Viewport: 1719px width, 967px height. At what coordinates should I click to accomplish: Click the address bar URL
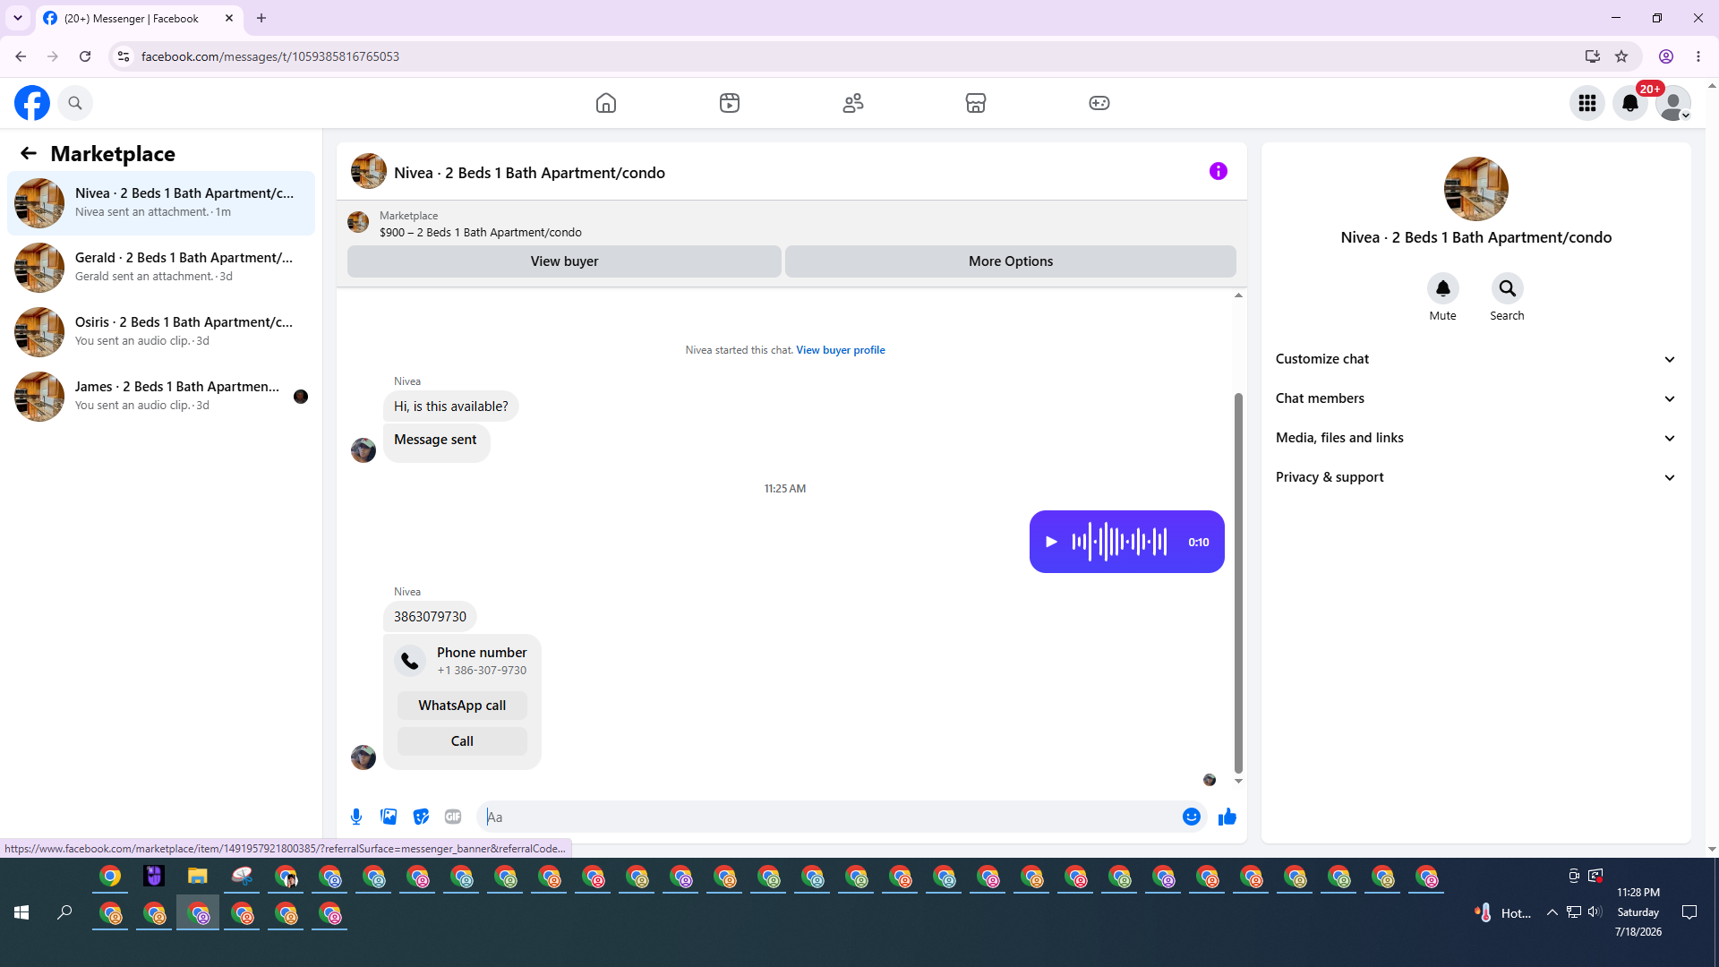tap(270, 56)
